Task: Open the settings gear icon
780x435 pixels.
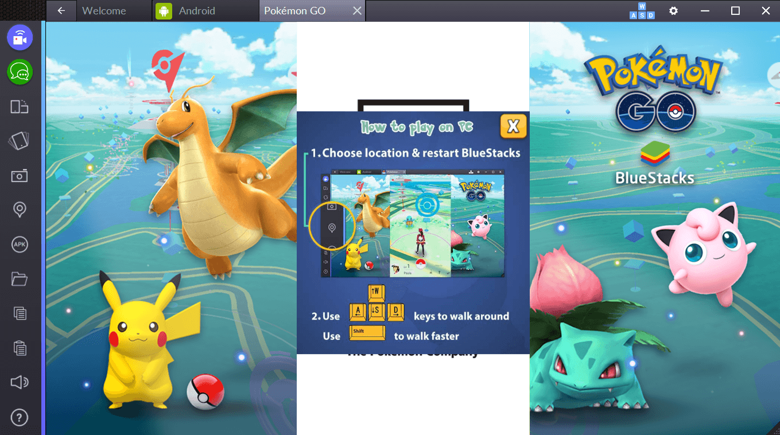Action: (x=674, y=11)
